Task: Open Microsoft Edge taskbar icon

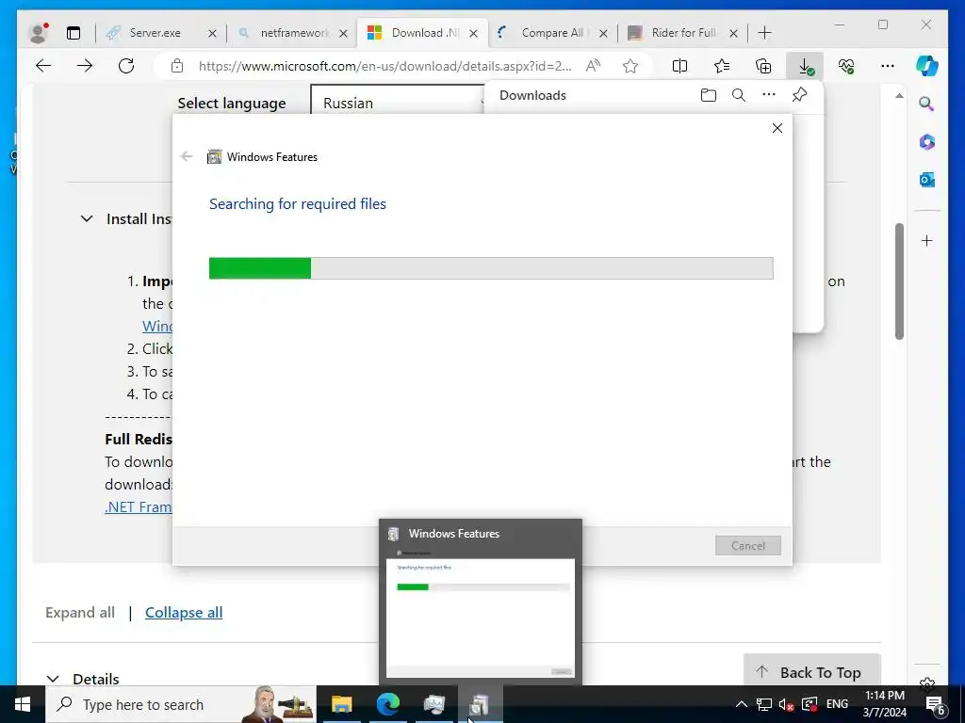Action: [387, 704]
